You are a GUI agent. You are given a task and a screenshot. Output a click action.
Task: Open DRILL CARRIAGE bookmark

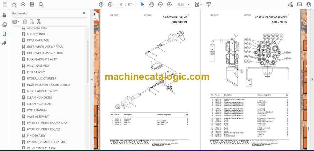click(x=38, y=40)
